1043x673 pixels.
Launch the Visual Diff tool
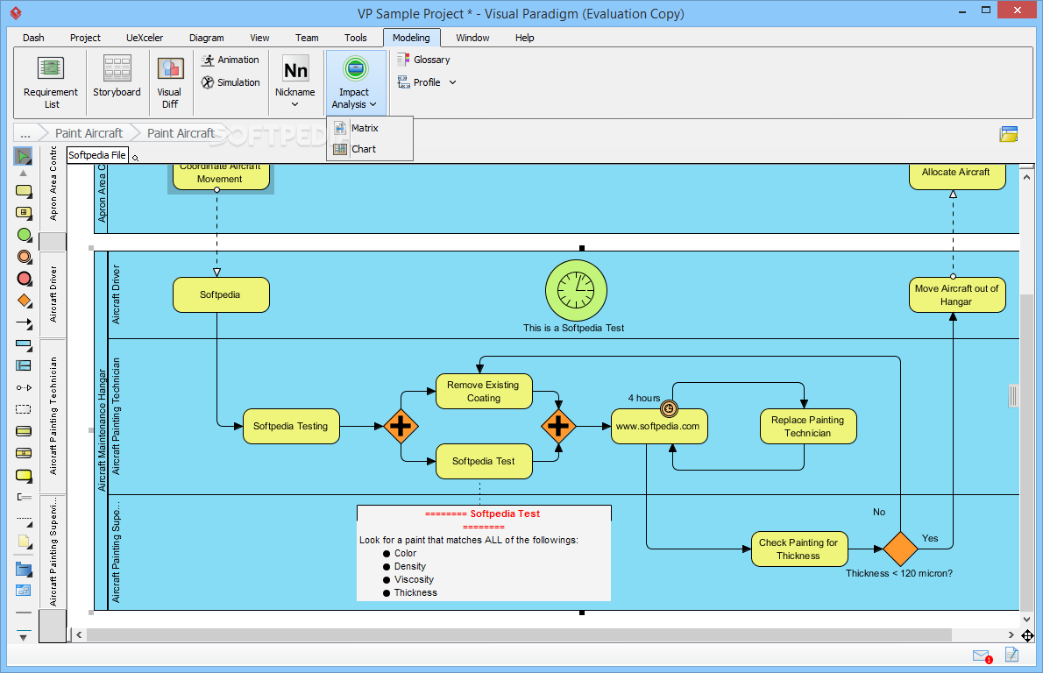click(170, 82)
